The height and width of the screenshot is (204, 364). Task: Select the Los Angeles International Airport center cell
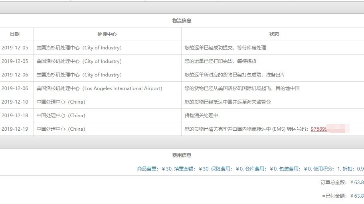point(99,88)
